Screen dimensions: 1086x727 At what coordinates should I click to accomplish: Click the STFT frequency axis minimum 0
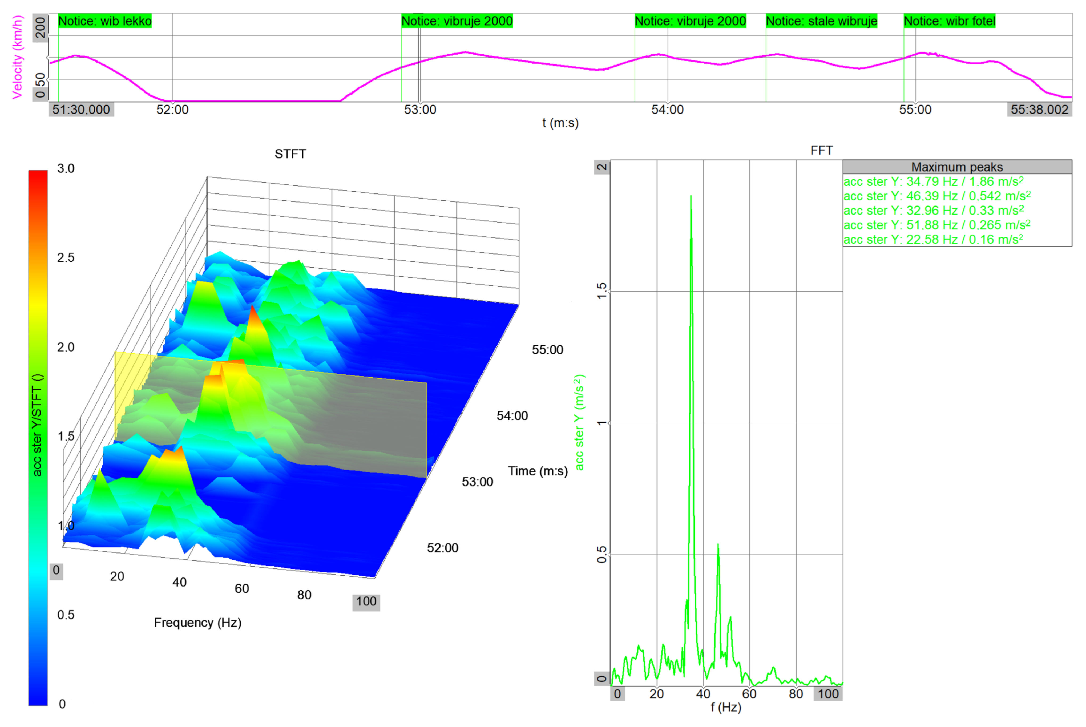click(56, 570)
